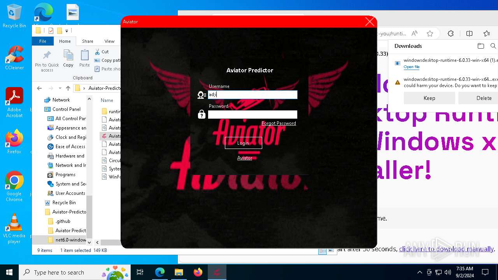
Task: Open the File menu in File Explorer
Action: pyautogui.click(x=43, y=41)
